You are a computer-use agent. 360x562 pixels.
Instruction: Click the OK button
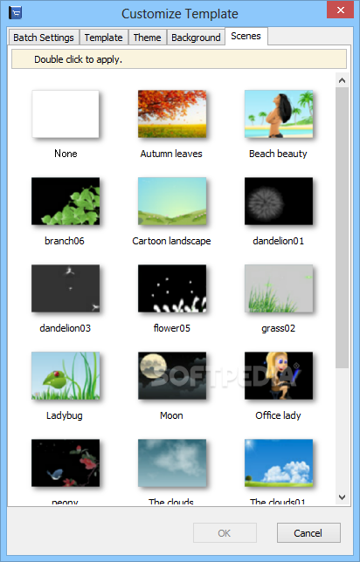[x=225, y=533]
